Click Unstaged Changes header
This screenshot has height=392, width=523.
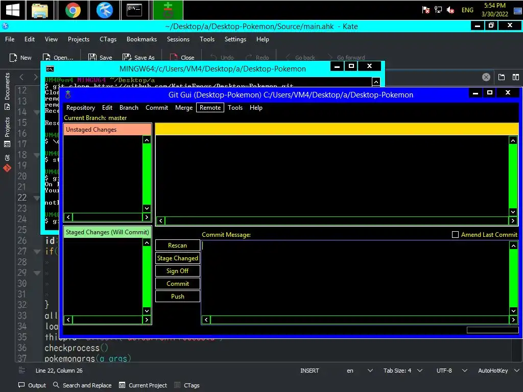107,129
